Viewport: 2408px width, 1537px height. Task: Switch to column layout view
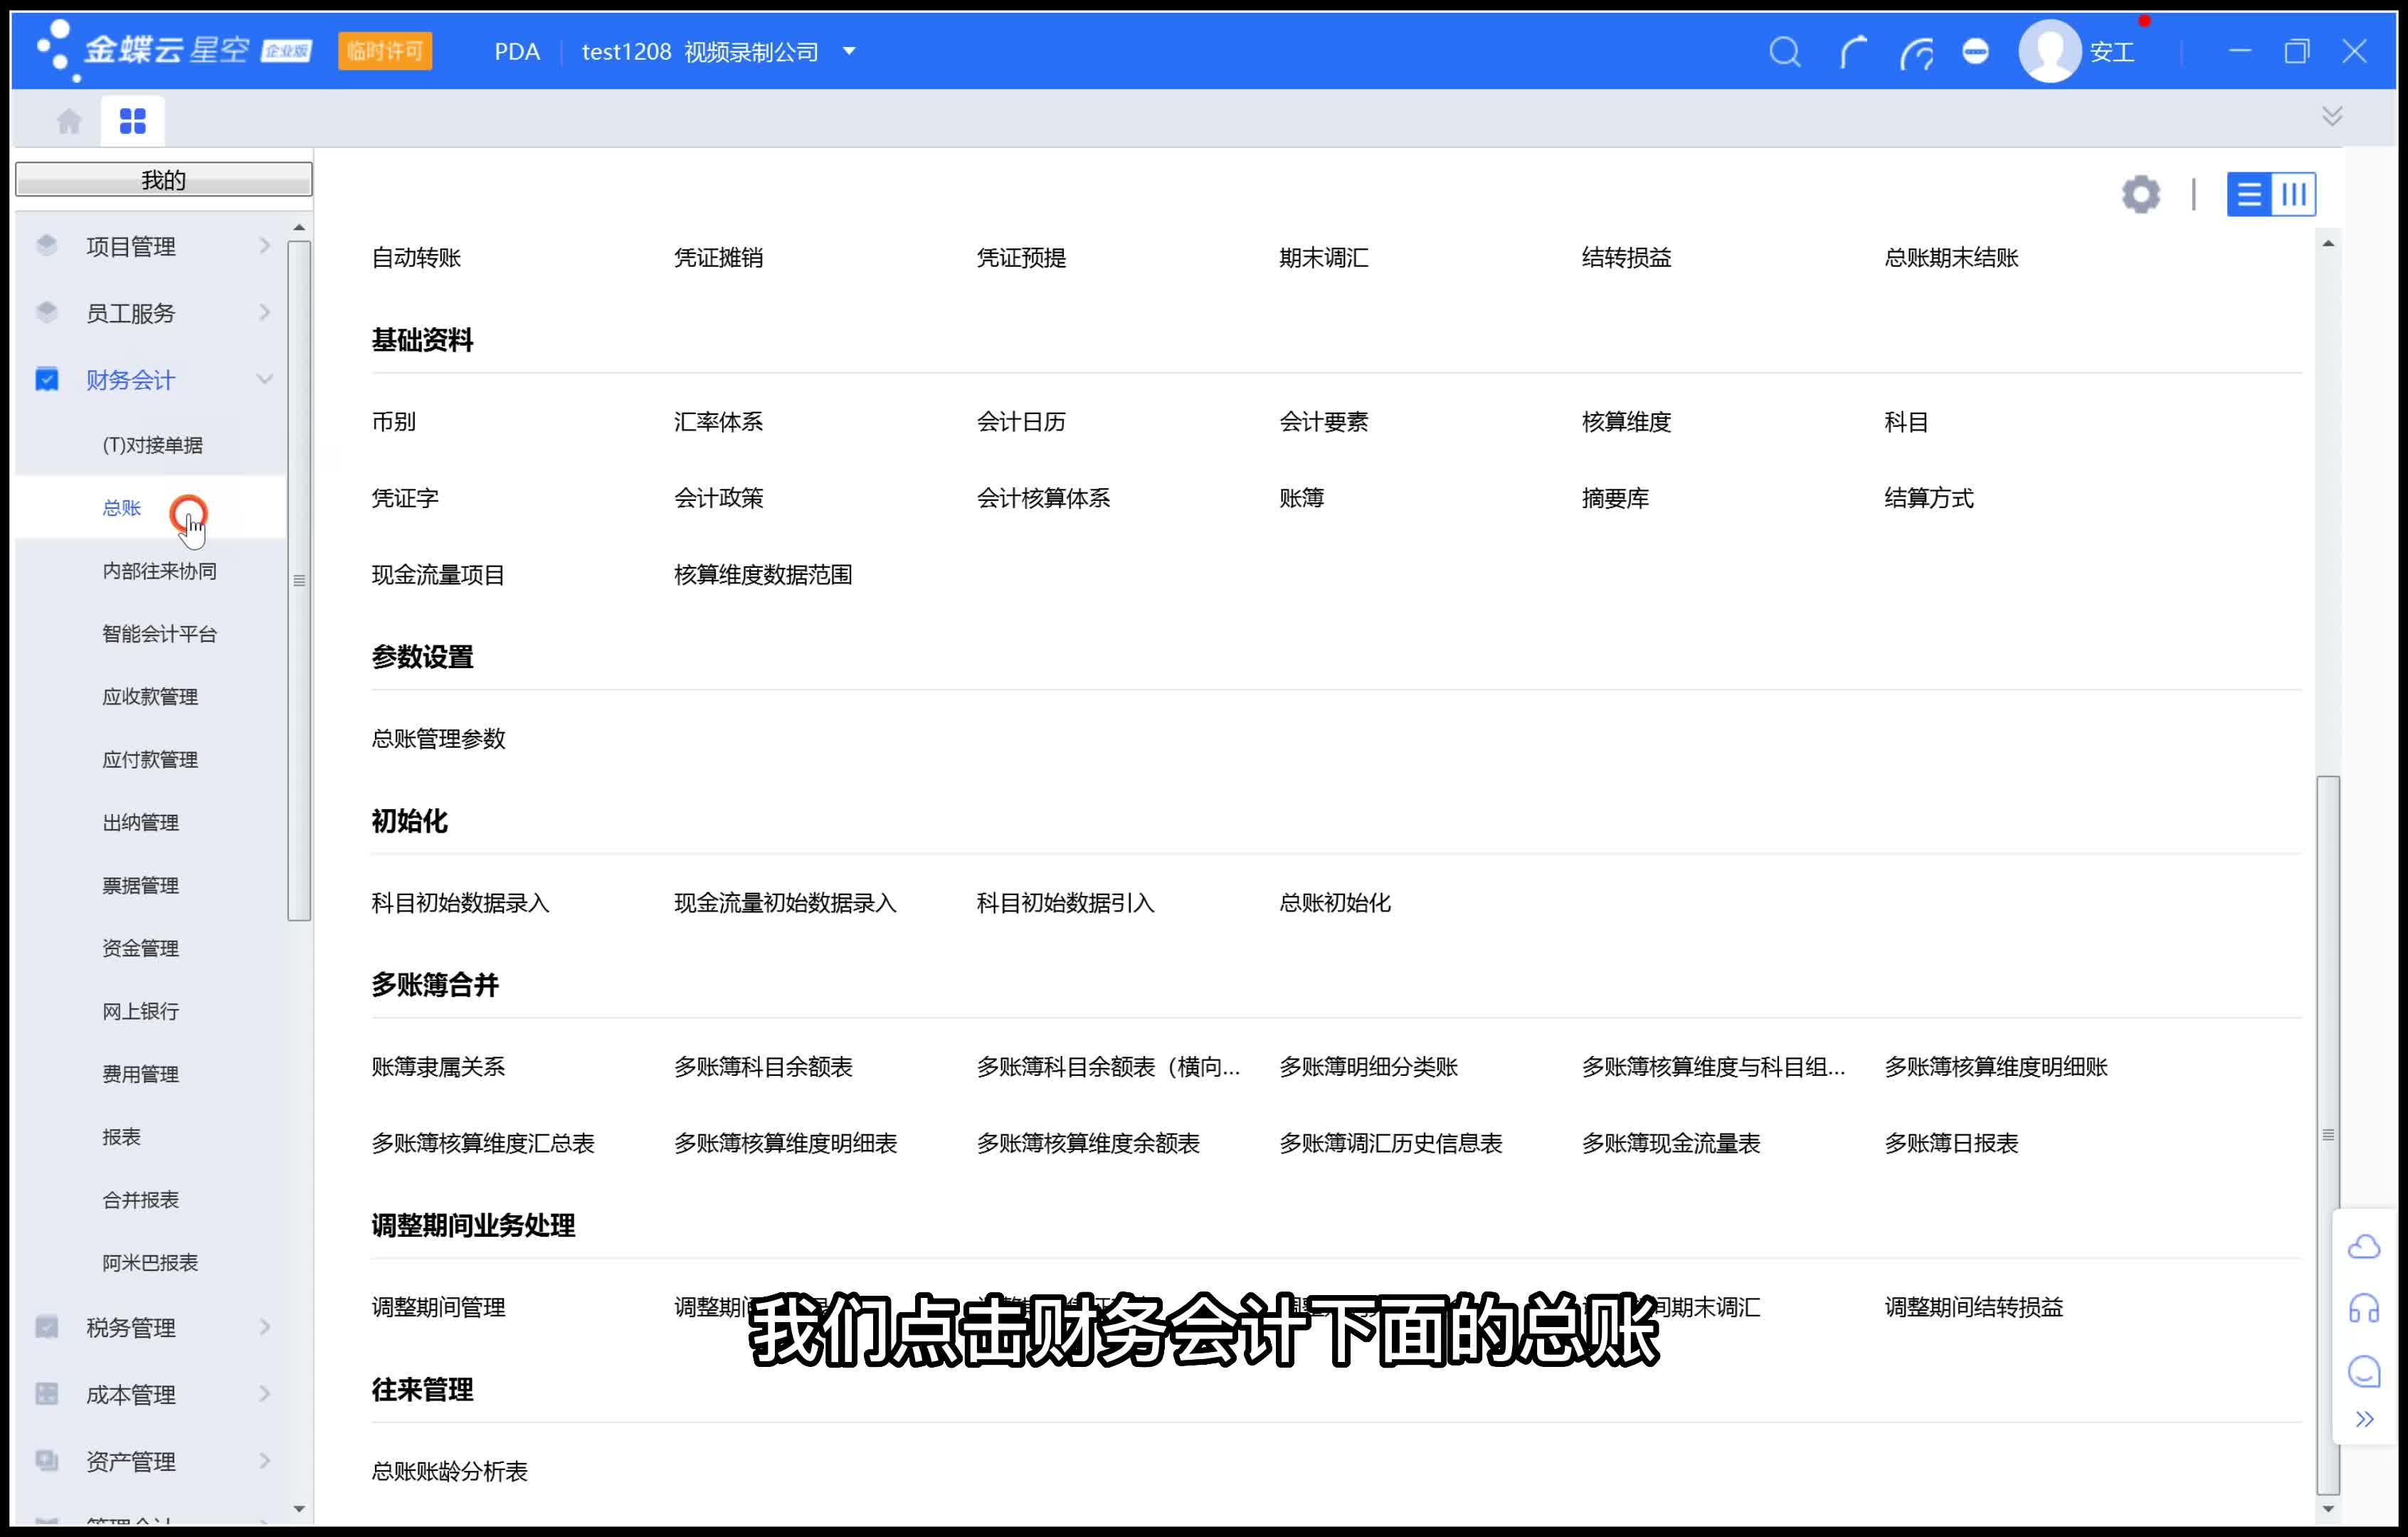pyautogui.click(x=2294, y=194)
